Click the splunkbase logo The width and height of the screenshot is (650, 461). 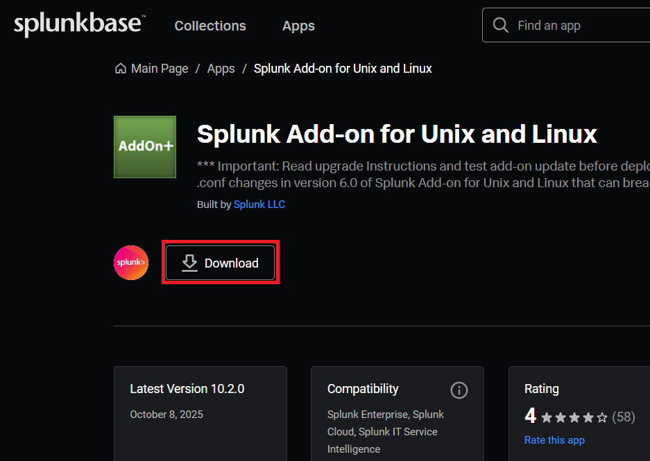78,25
